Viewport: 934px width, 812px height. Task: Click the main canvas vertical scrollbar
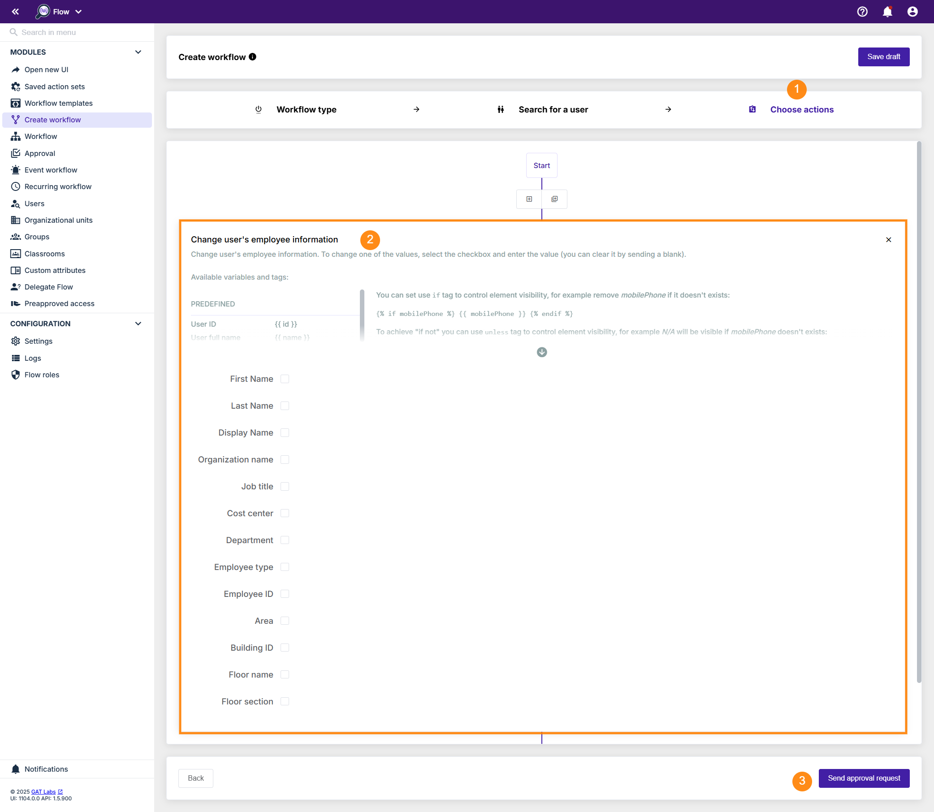point(919,412)
